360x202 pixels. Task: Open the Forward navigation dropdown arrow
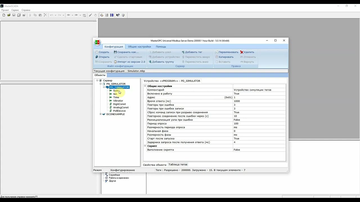pos(80,15)
